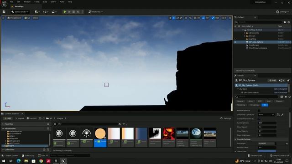
Task: Click the Outliner search field
Action: (x=259, y=22)
